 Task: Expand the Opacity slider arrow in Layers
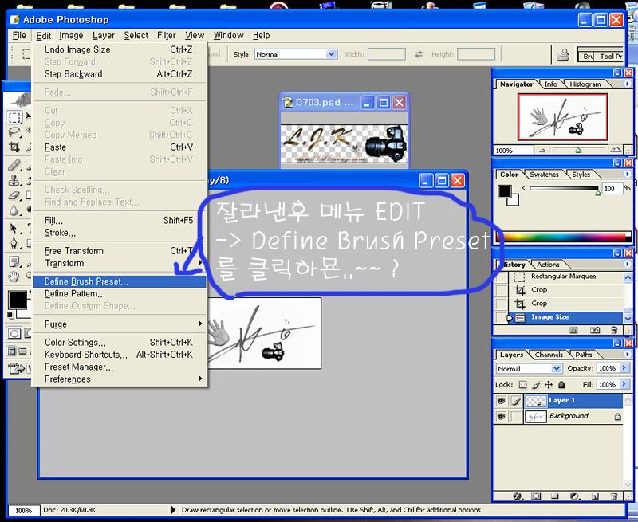click(624, 369)
